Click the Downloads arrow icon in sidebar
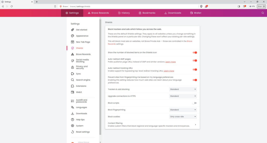 pyautogui.click(x=72, y=114)
